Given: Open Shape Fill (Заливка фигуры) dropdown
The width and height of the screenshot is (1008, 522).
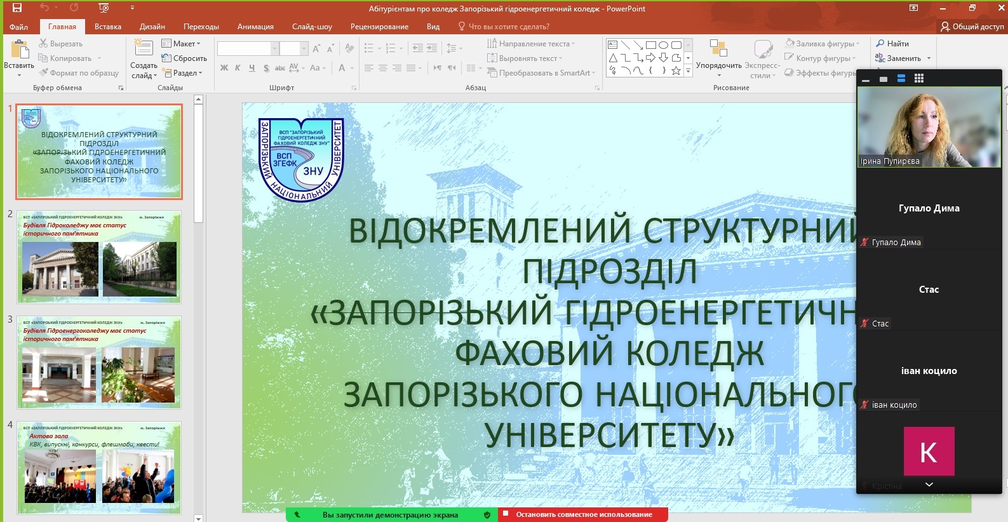Looking at the screenshot, I should coord(823,43).
